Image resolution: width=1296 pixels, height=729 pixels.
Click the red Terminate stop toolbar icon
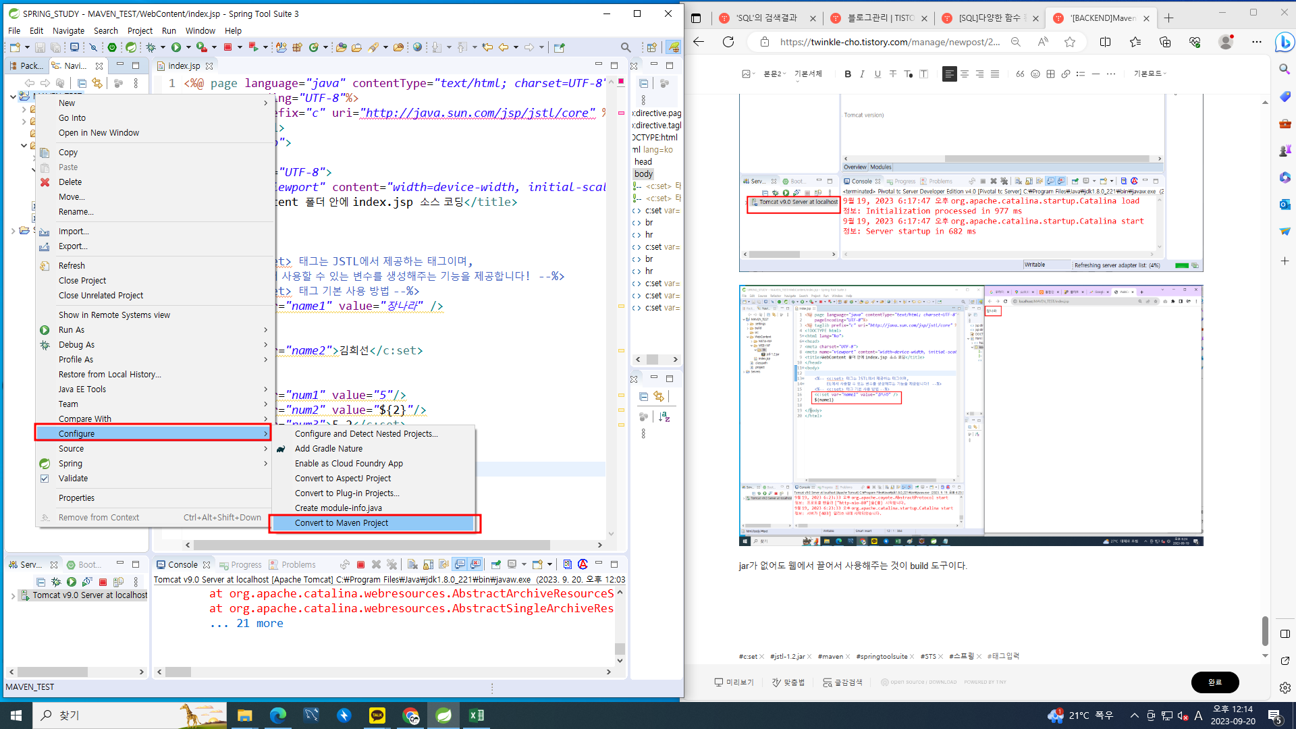pyautogui.click(x=228, y=47)
